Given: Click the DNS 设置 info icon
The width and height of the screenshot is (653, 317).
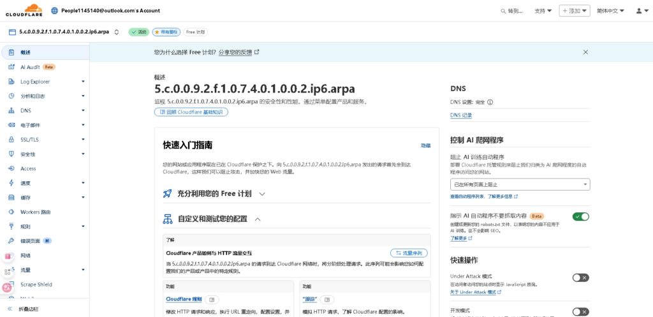Looking at the screenshot, I should coord(490,102).
